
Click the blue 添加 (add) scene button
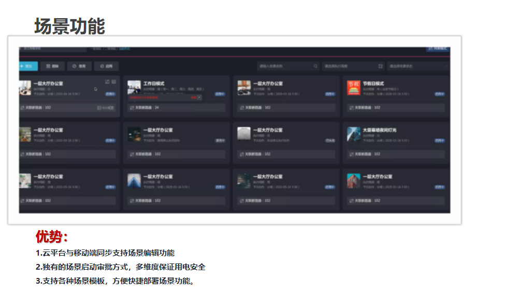point(28,66)
